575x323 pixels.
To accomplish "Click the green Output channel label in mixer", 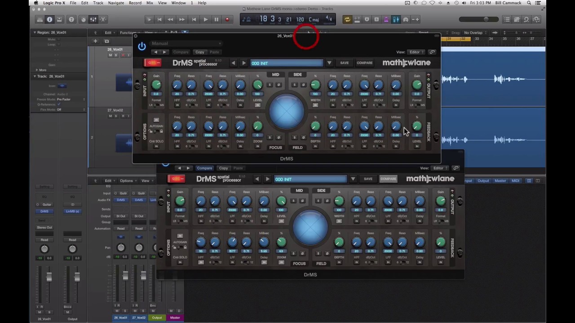I will [156, 318].
